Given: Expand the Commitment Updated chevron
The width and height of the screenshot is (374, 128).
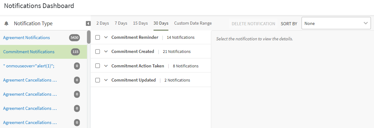Looking at the screenshot, I should [106, 80].
